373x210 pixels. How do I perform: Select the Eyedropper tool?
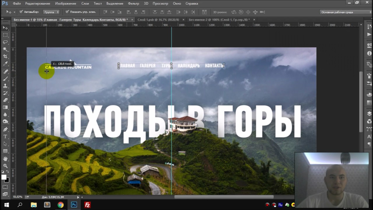[5, 64]
